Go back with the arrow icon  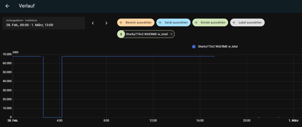pyautogui.click(x=7, y=6)
